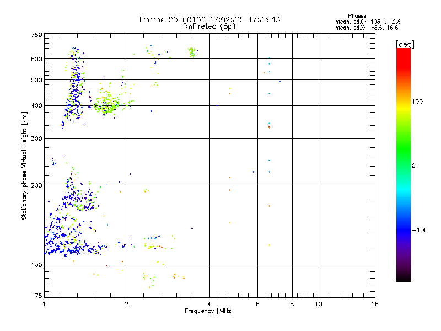Image resolution: width=441 pixels, height=331 pixels.
Task: Click the 'mean, sd,X: 68.6, 16.6' line
Action: (x=367, y=28)
